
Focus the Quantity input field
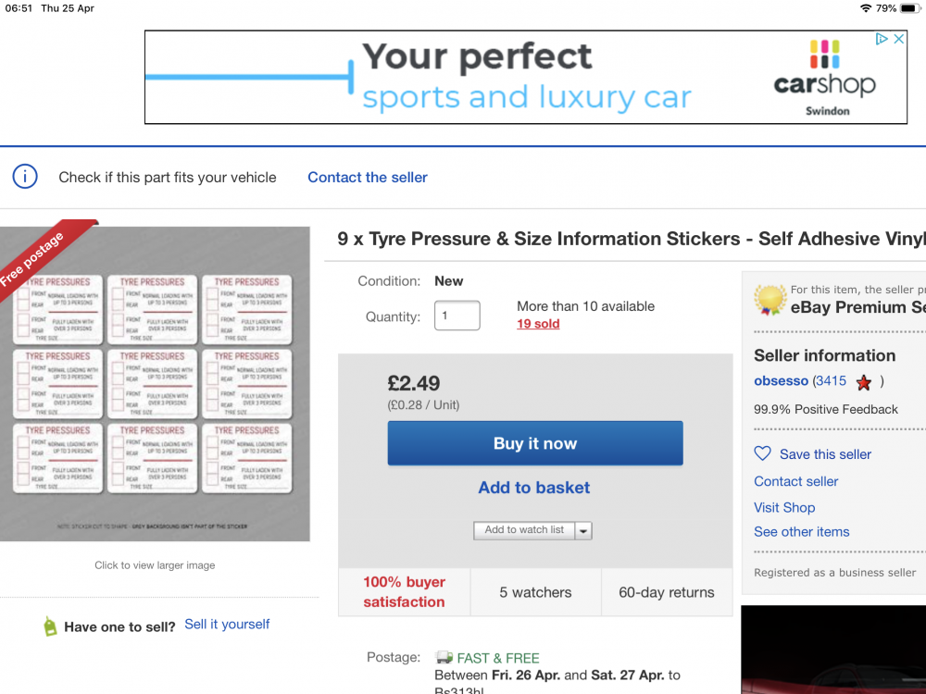[x=457, y=316]
